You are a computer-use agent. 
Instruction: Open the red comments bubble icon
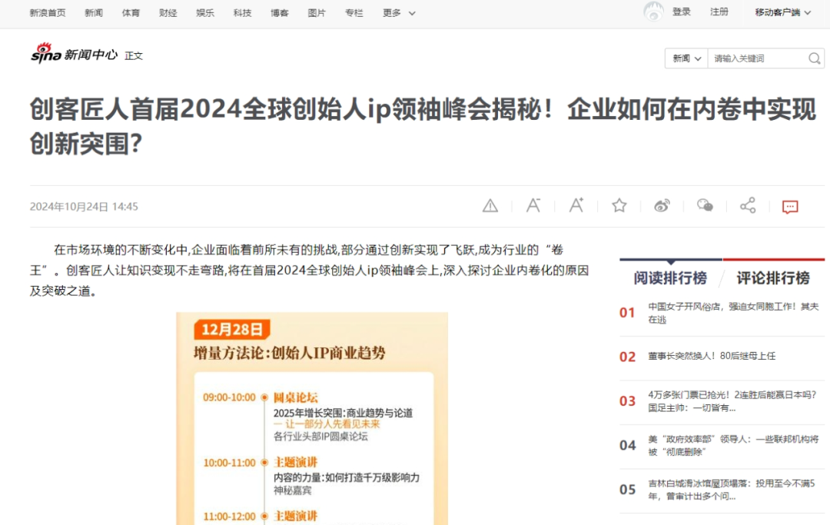point(790,207)
